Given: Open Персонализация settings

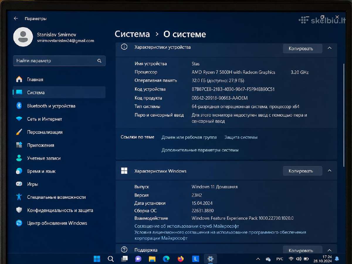Looking at the screenshot, I should [59, 132].
